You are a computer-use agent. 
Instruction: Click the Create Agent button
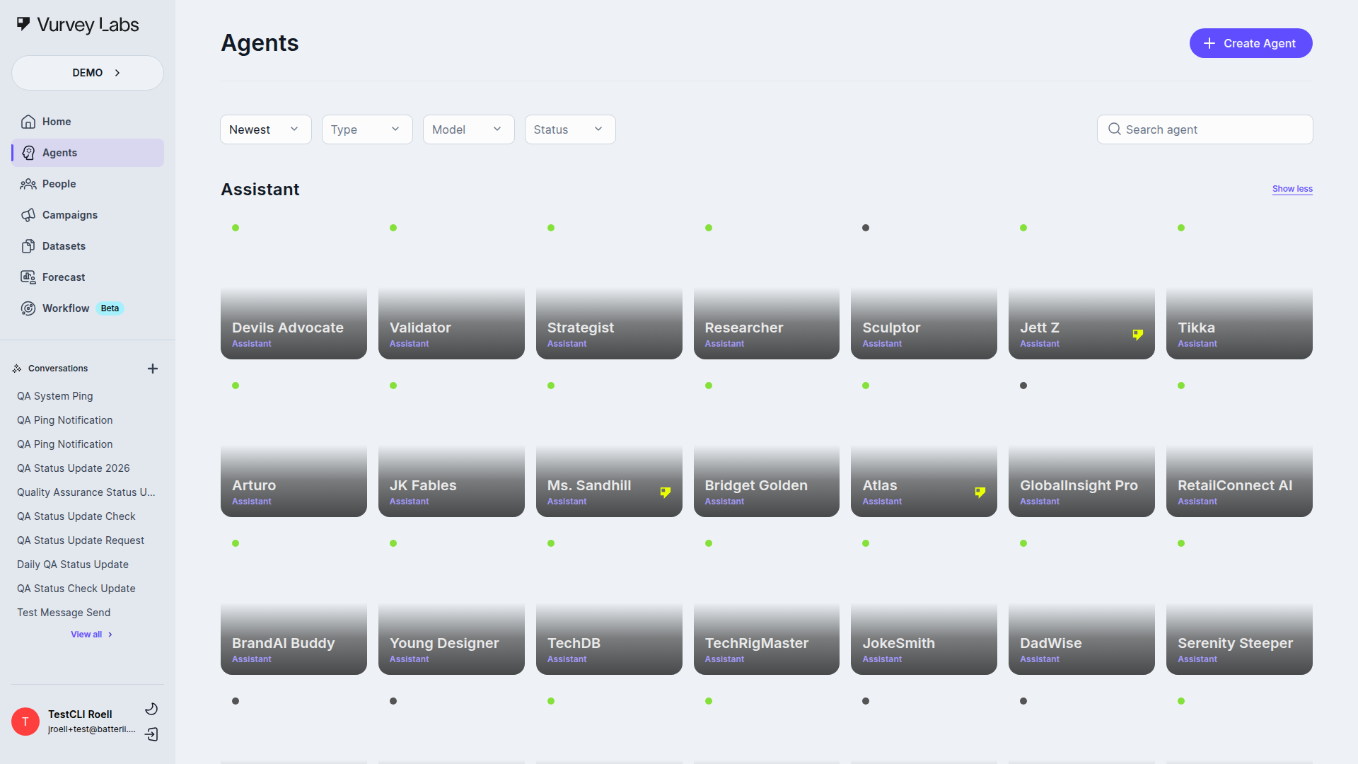[x=1250, y=43]
